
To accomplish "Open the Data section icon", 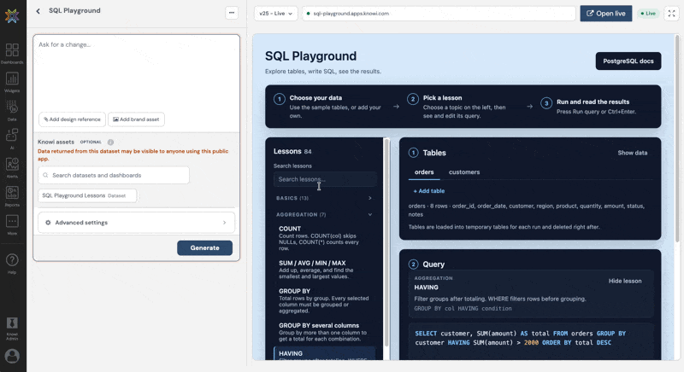I will (12, 110).
